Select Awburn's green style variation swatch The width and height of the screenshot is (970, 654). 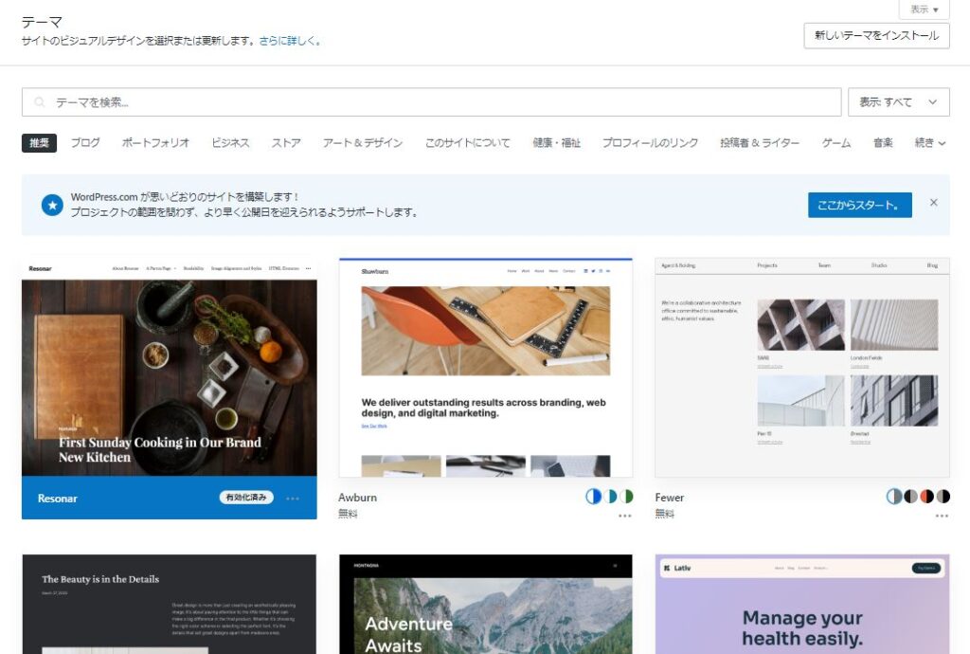click(x=625, y=497)
